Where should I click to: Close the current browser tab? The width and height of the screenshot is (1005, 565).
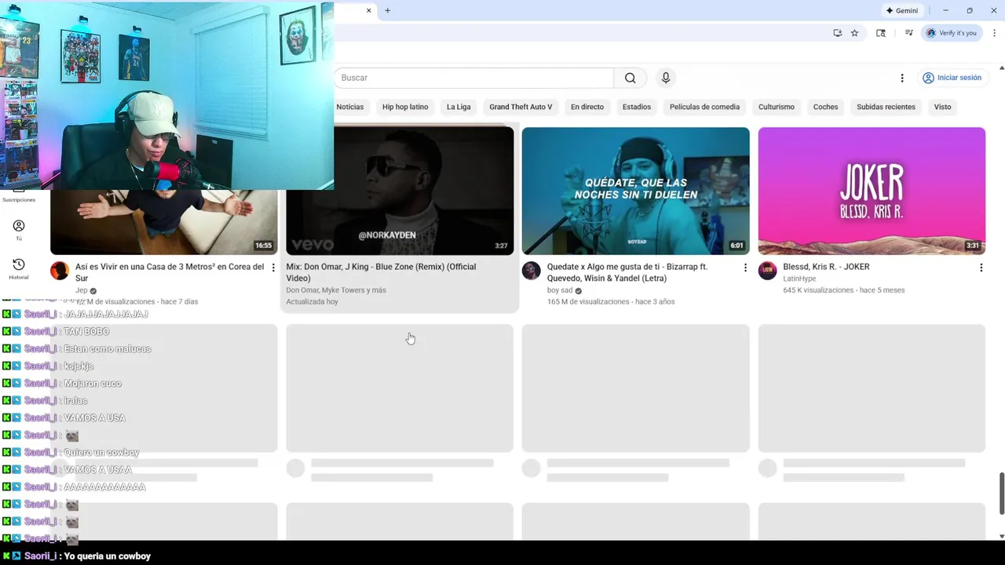(368, 10)
